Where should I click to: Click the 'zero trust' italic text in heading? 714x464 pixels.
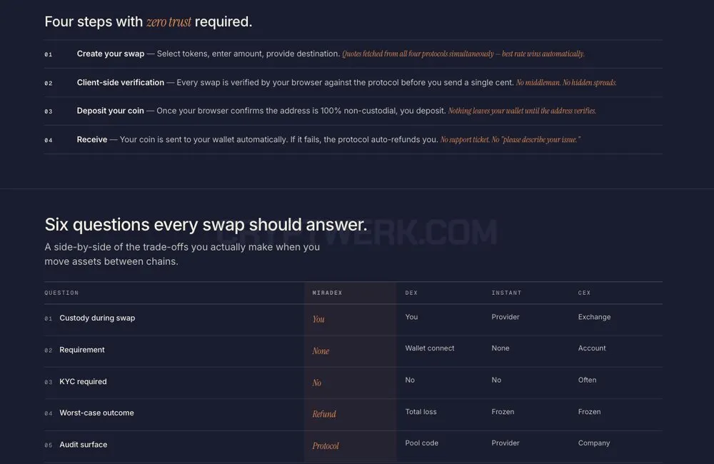(169, 21)
